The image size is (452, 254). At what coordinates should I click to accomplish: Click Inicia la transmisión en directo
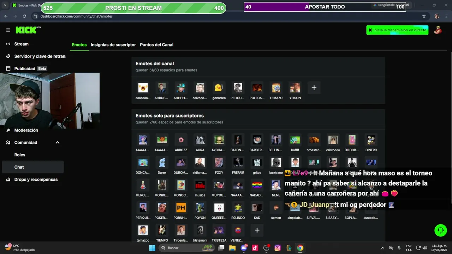[397, 30]
